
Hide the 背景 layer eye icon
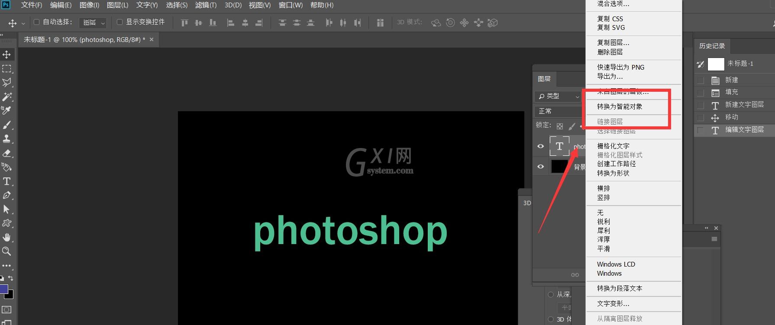tap(541, 167)
